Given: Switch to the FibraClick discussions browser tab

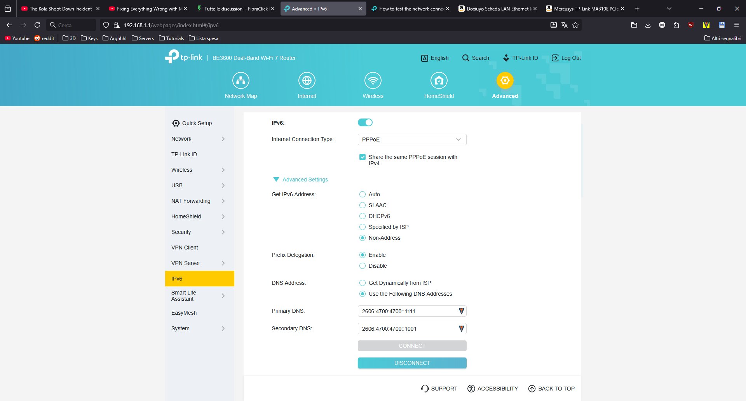Looking at the screenshot, I should [x=235, y=9].
